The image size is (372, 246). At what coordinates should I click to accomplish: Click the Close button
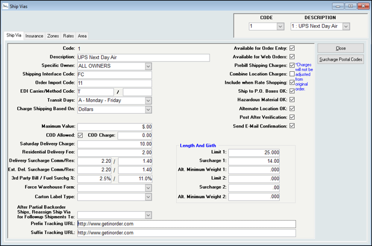(x=340, y=48)
